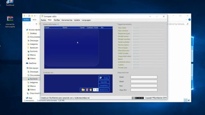This screenshot has height=115, width=205.
Task: Open Explorer quick access toolbar dropdown arrow
Action: point(35,16)
